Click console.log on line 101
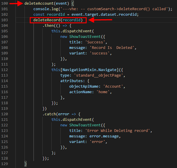 point(46,9)
